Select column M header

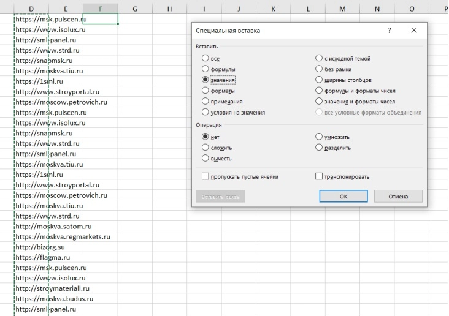coord(342,9)
